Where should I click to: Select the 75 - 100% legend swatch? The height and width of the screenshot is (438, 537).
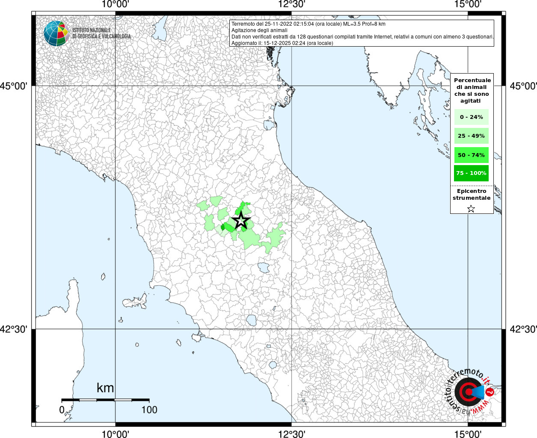click(x=471, y=173)
